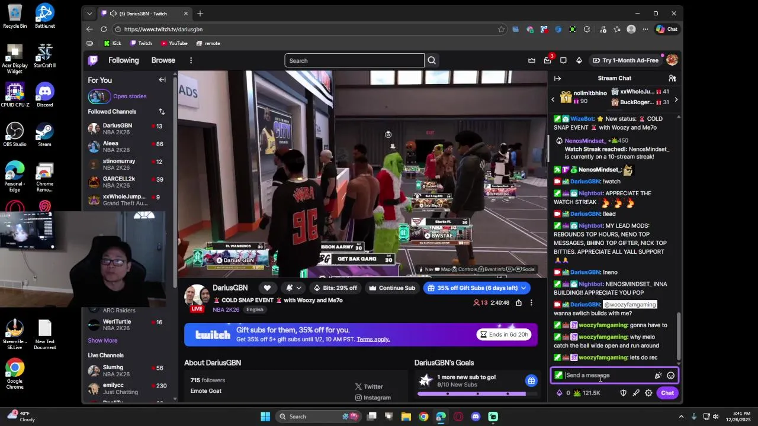Click Bits: 29% off button

point(335,288)
